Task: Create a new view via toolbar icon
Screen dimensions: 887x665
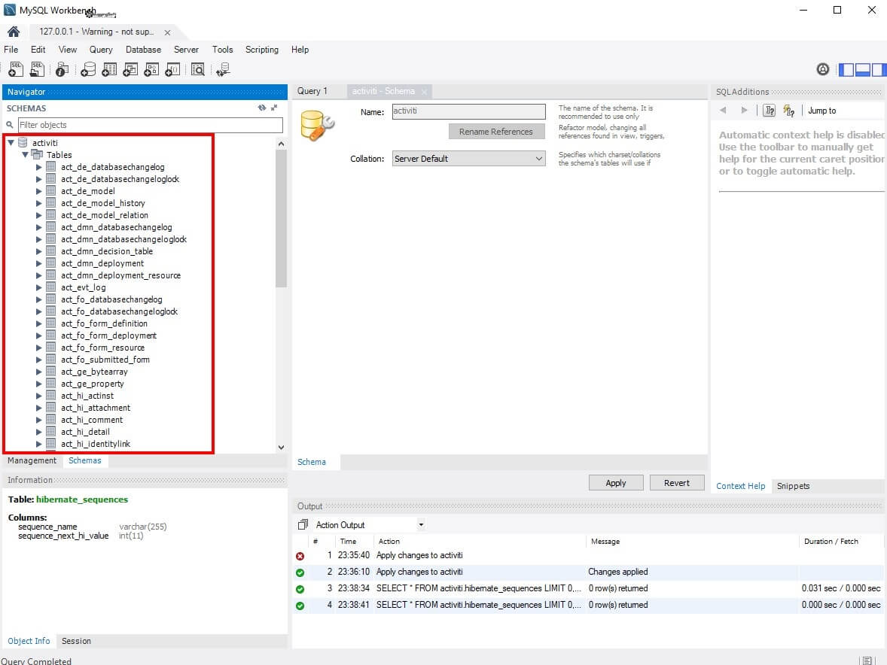Action: coord(130,69)
